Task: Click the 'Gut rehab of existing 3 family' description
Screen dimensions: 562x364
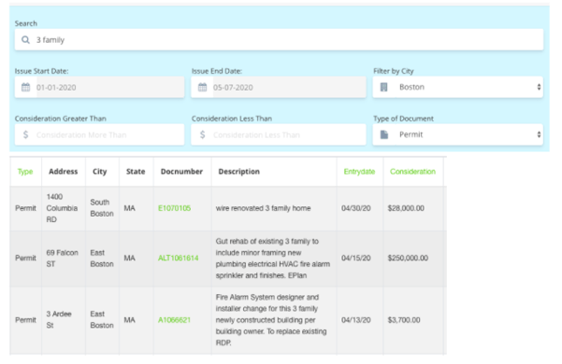Action: click(273, 259)
